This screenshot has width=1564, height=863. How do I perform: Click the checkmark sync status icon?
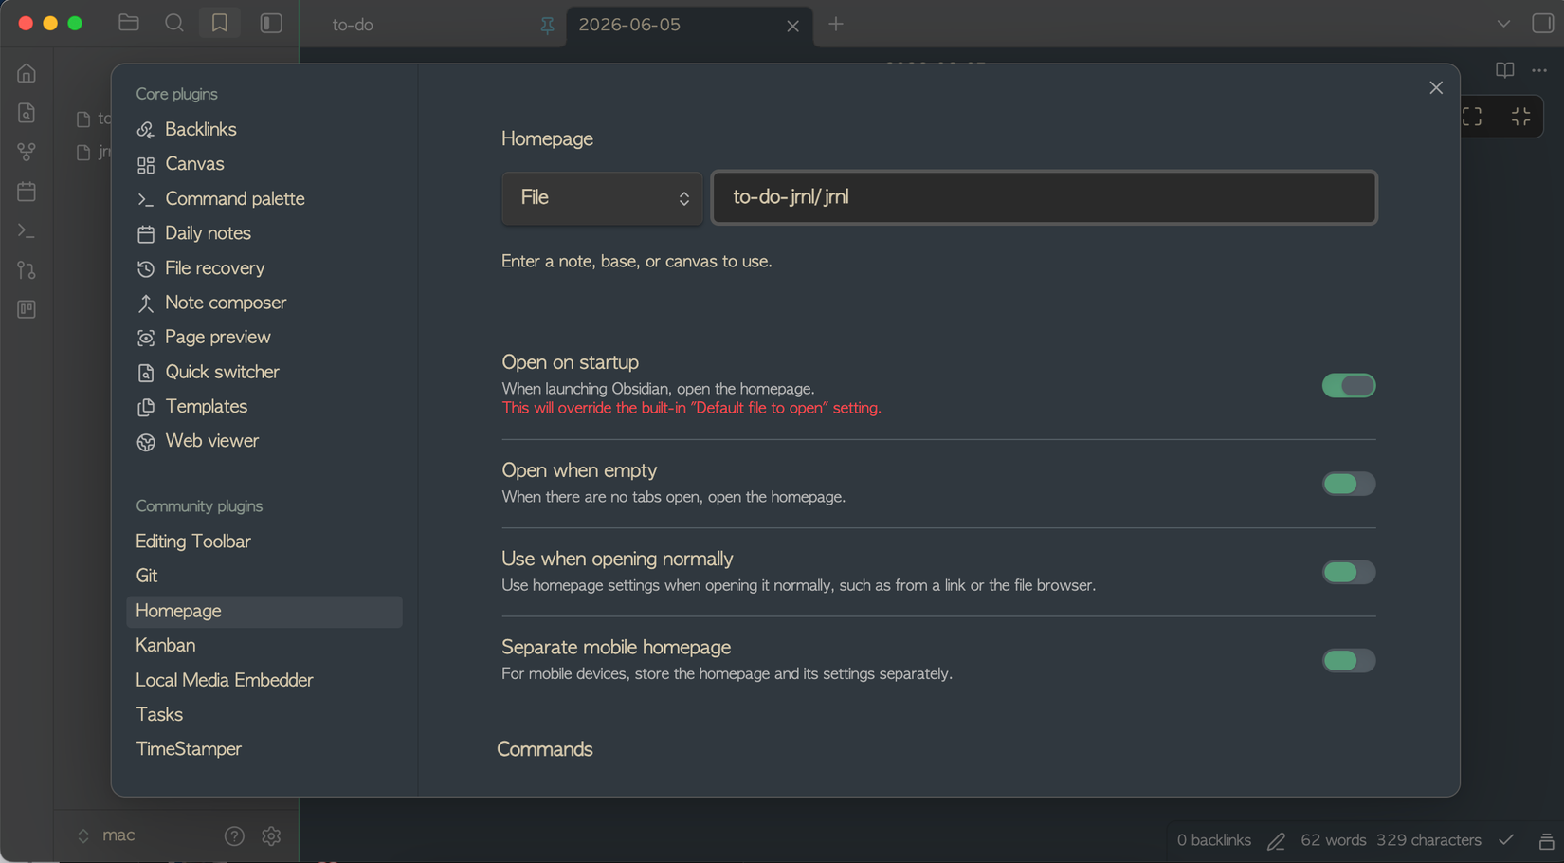[x=1506, y=840]
